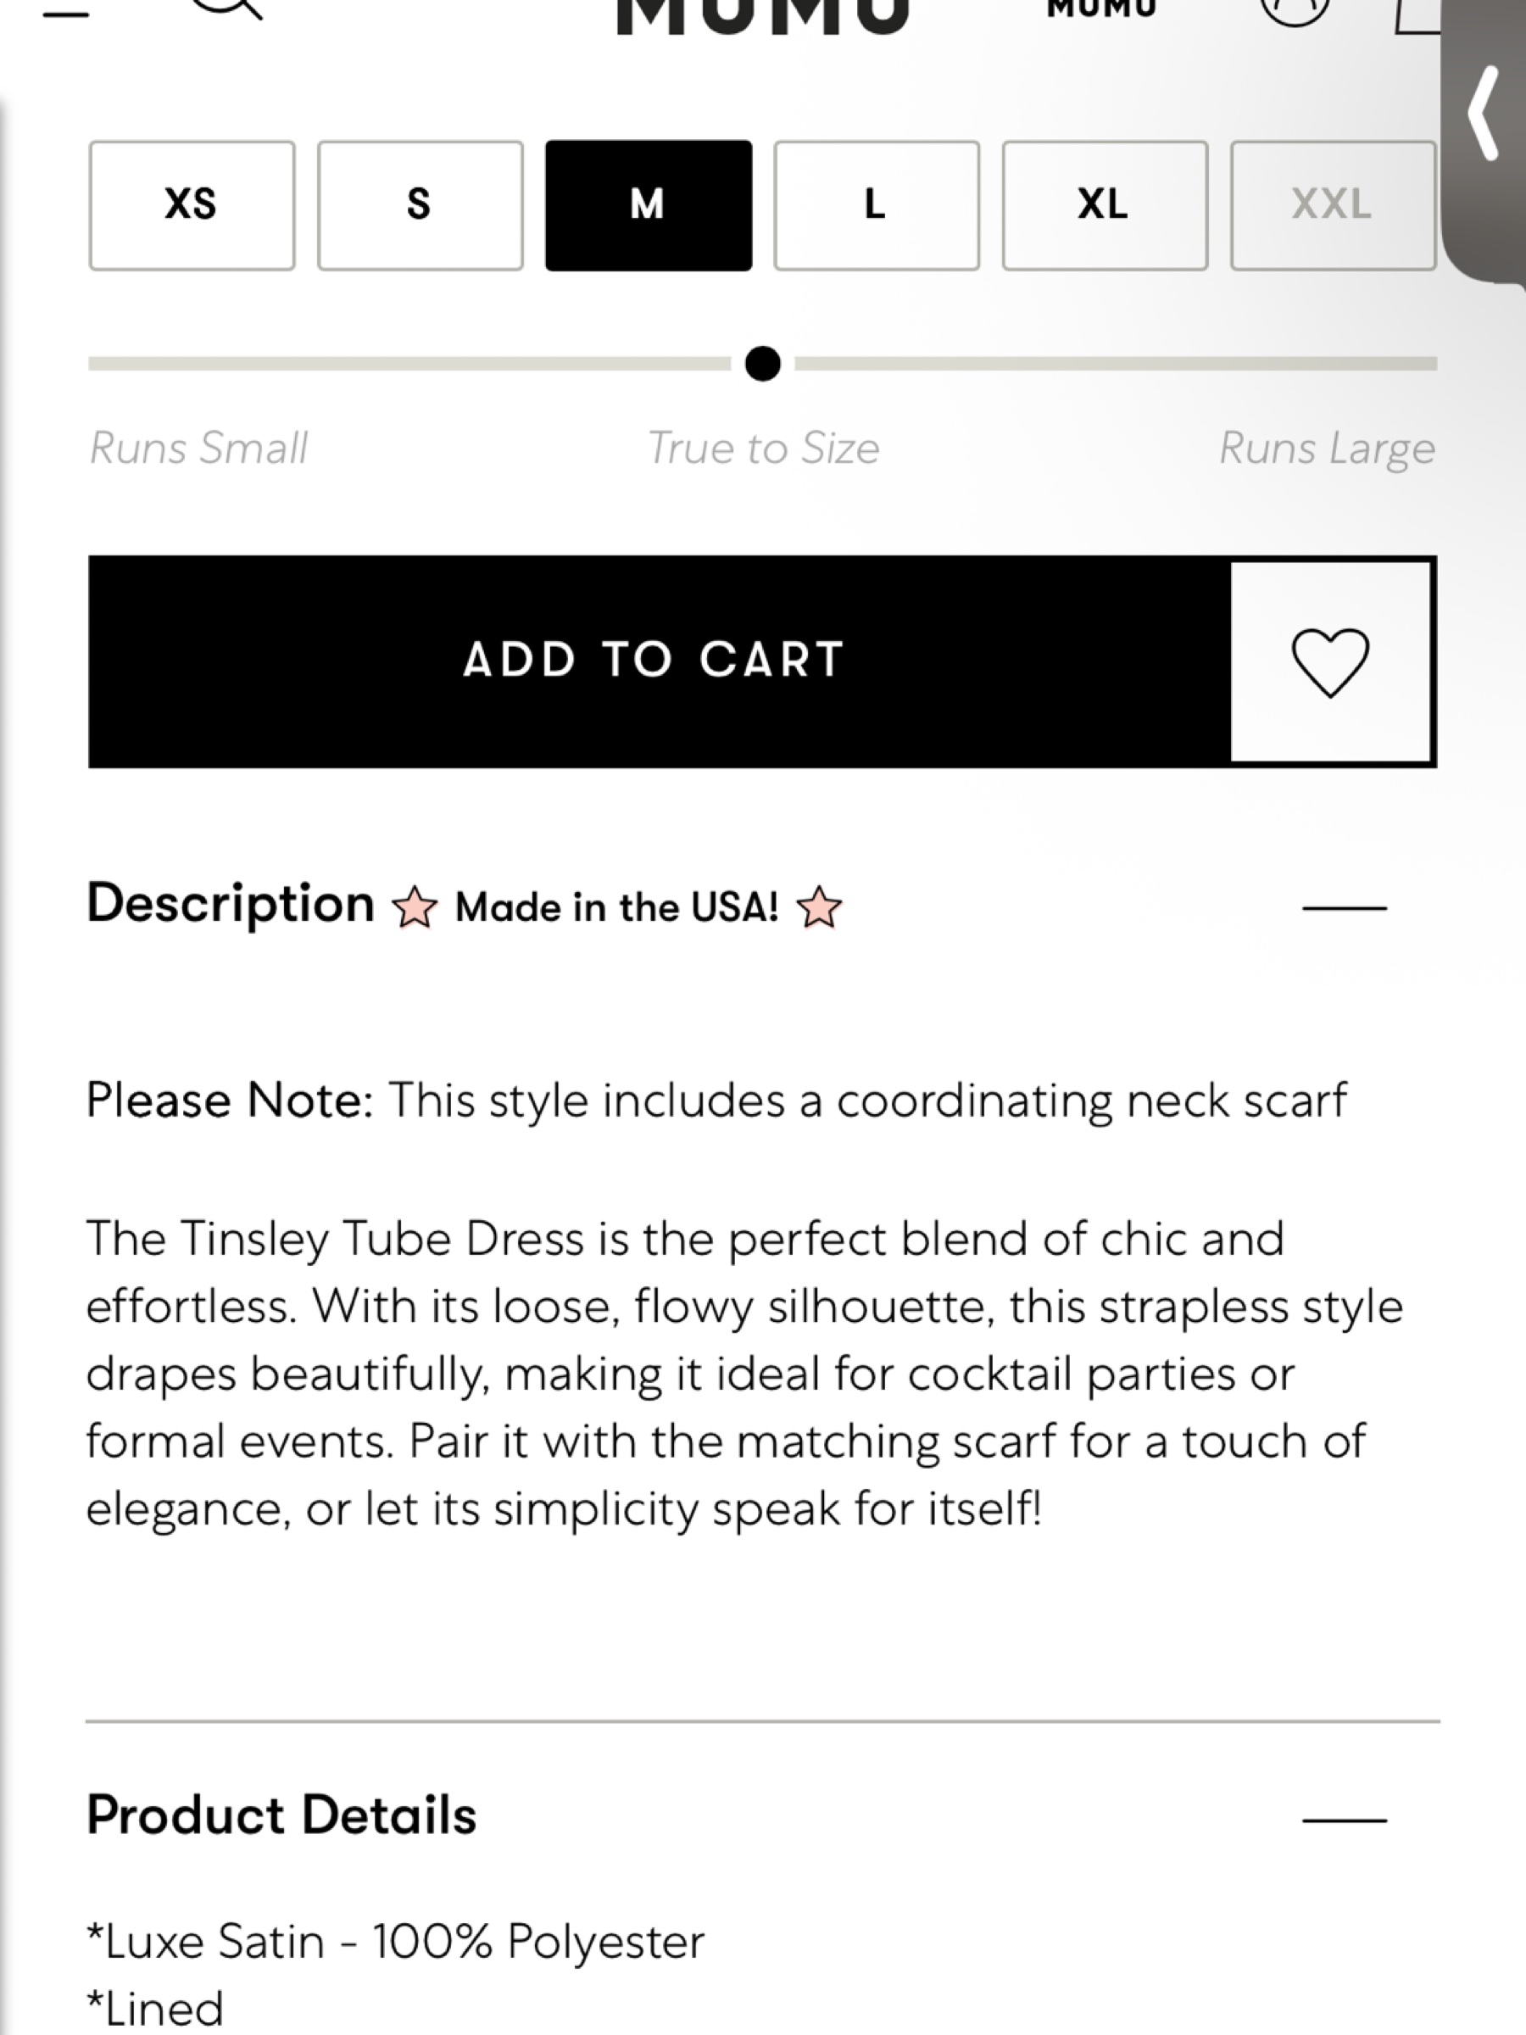
Task: Choose size L option
Action: [877, 205]
